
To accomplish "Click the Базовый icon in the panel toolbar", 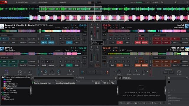I will 120,103.
